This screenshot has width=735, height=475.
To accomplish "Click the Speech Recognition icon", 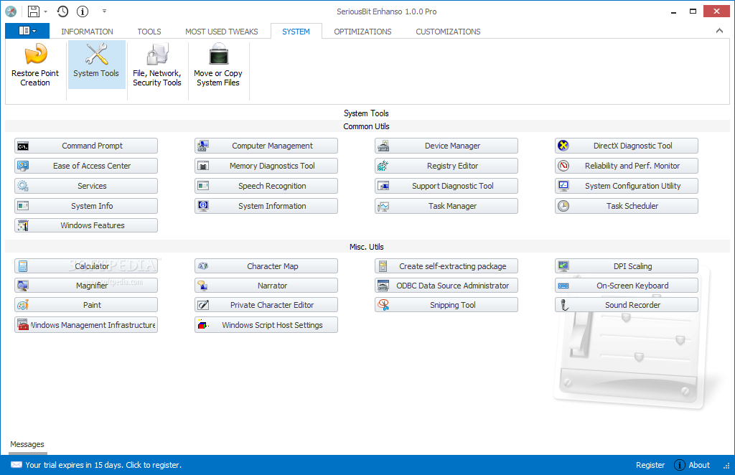I will tap(203, 186).
